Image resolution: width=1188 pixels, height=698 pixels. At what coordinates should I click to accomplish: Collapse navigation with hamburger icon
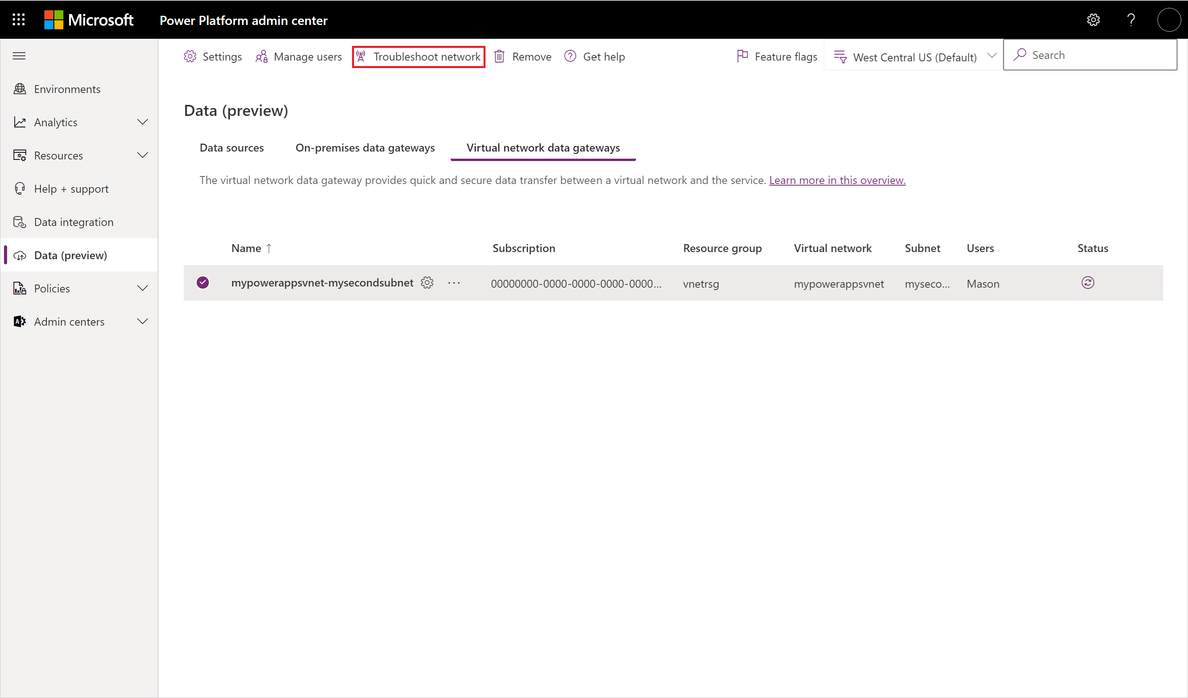pos(19,56)
